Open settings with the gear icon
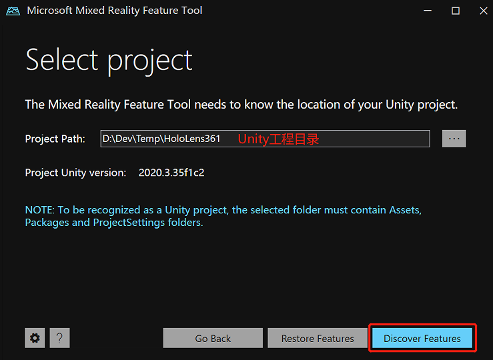This screenshot has width=493, height=360. point(35,338)
